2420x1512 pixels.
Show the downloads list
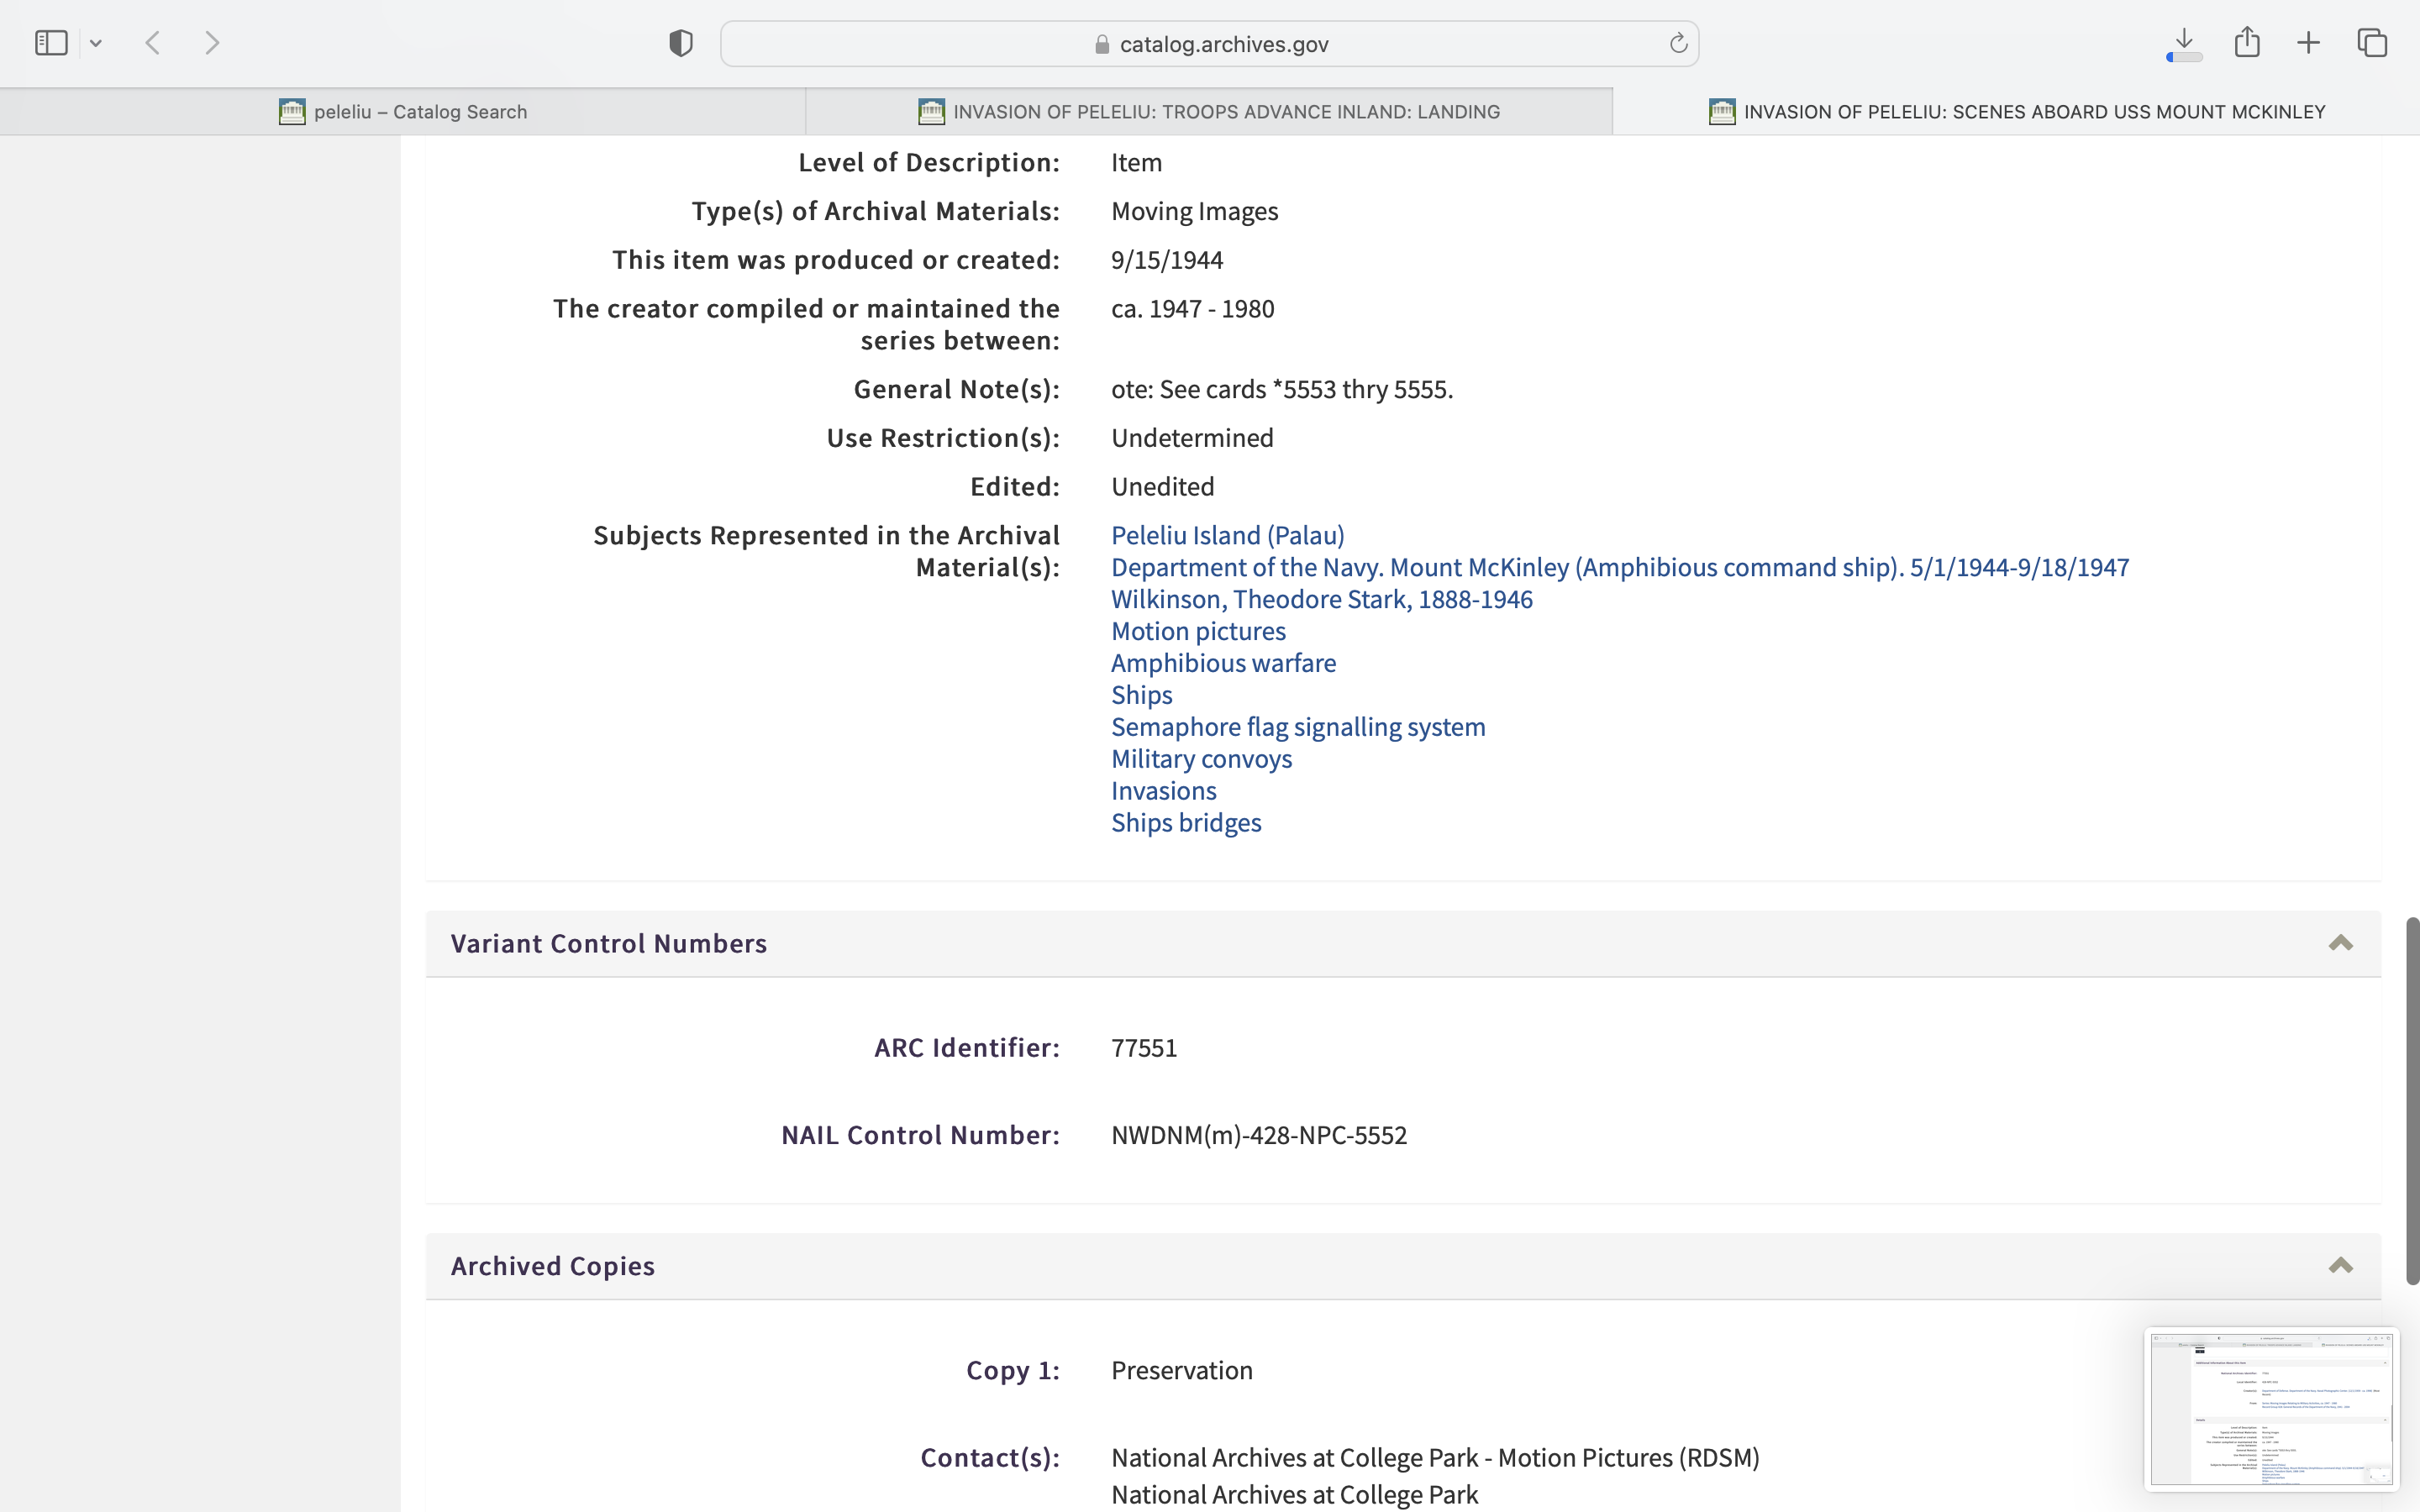(x=2184, y=43)
